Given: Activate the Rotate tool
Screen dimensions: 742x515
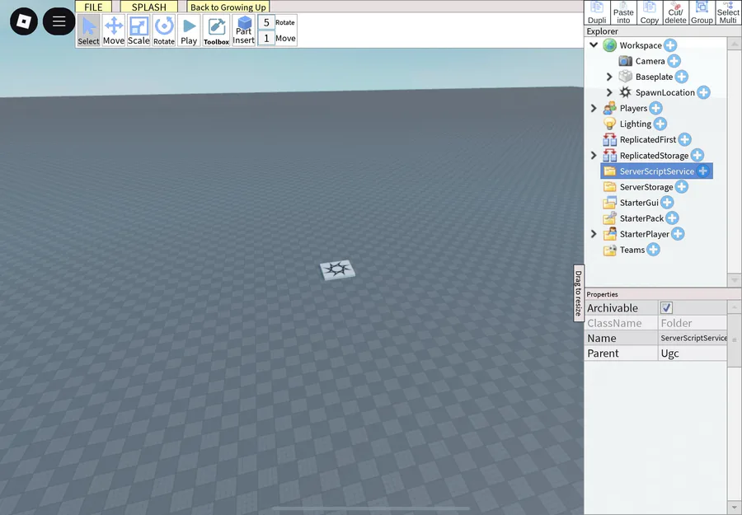Looking at the screenshot, I should [164, 30].
